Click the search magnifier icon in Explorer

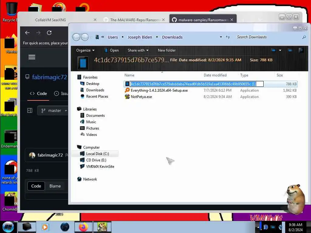(304, 37)
